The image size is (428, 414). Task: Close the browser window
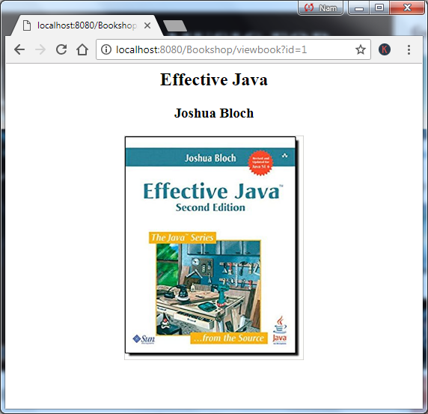[407, 7]
